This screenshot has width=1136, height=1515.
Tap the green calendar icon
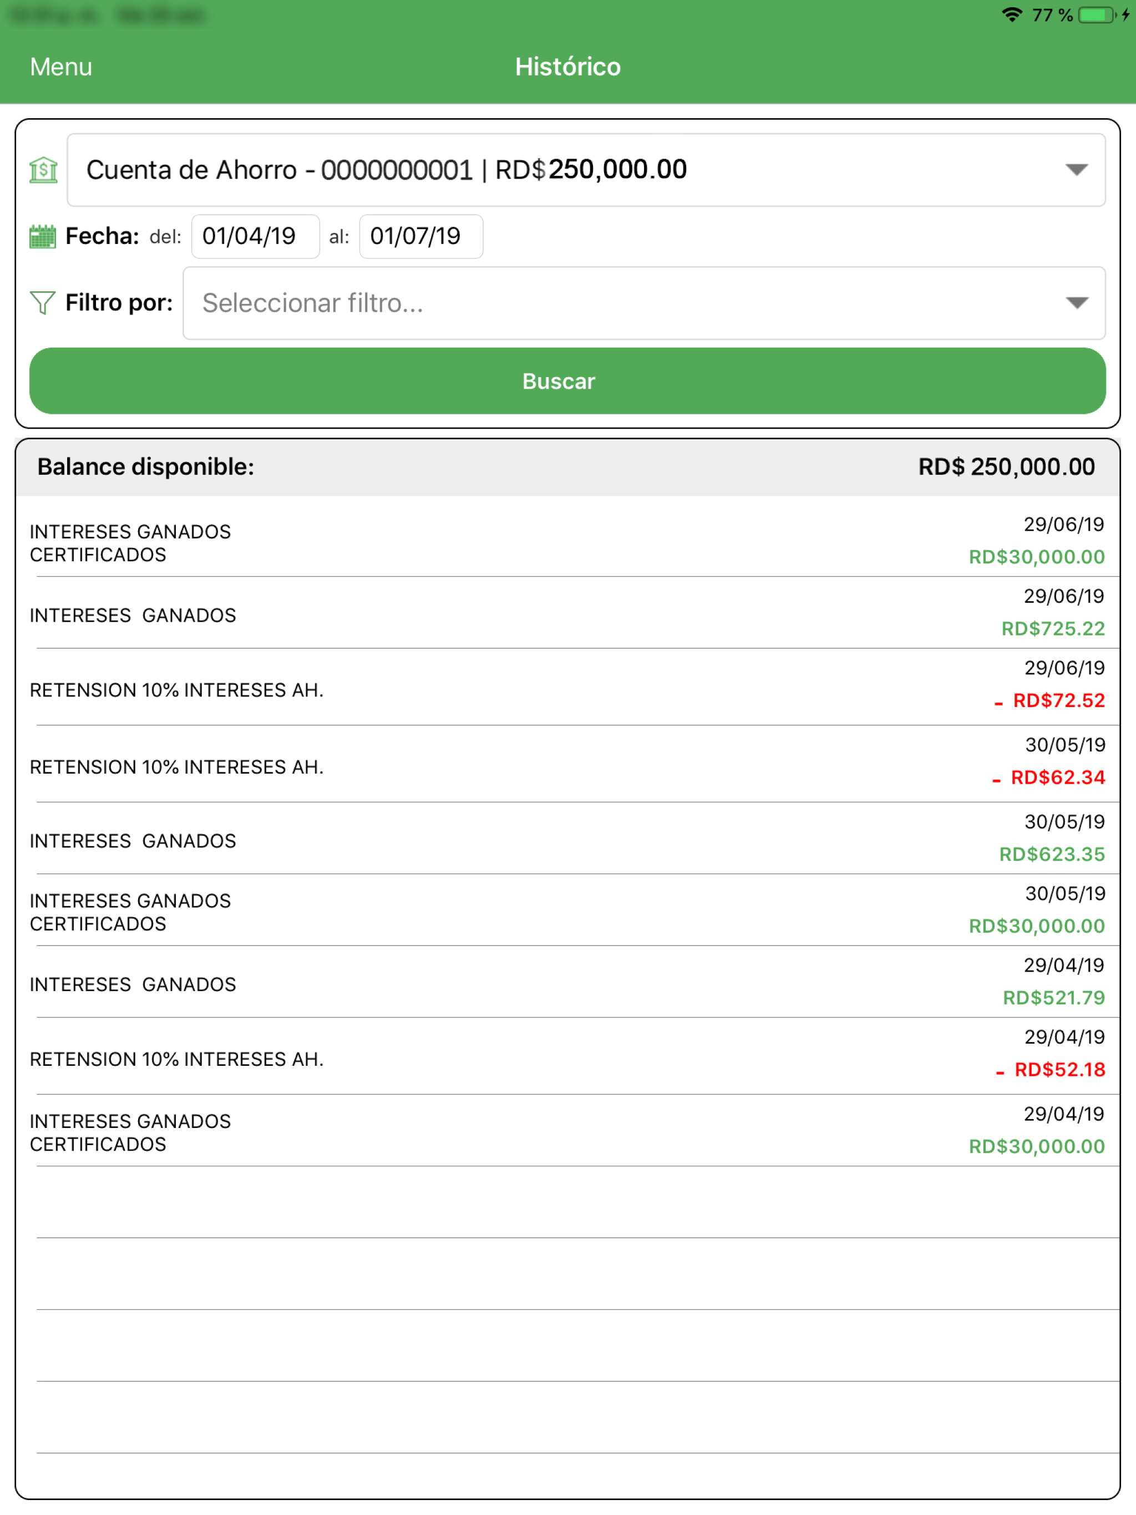coord(43,236)
